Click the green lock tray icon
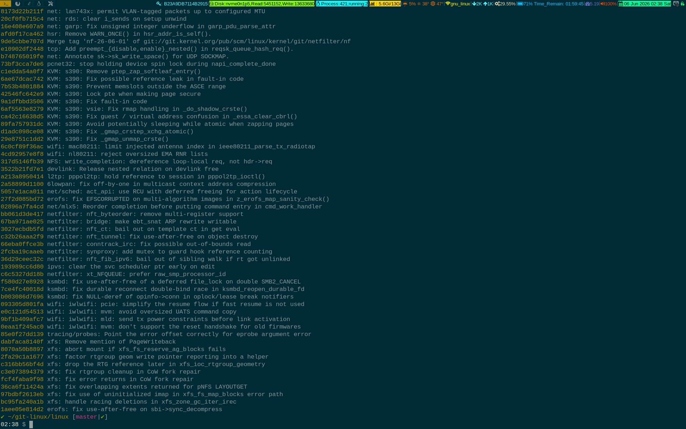686x429 pixels. 682,4
